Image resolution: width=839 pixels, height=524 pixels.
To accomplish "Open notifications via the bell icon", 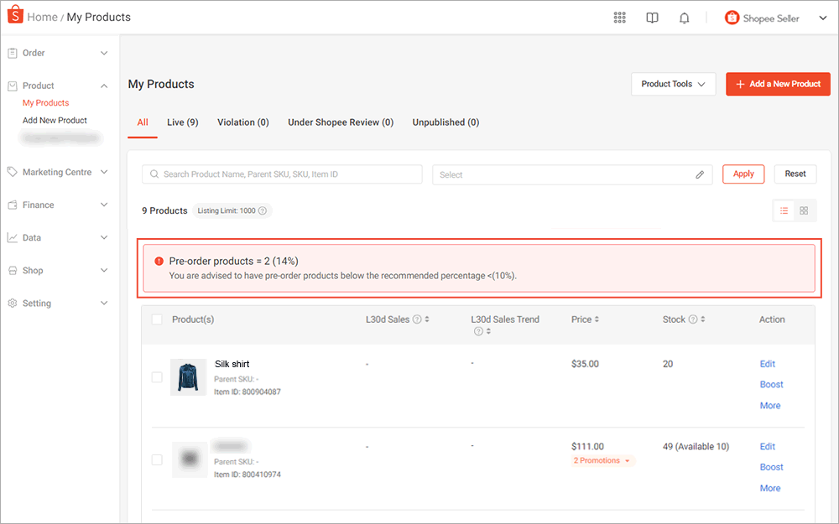I will pyautogui.click(x=684, y=17).
